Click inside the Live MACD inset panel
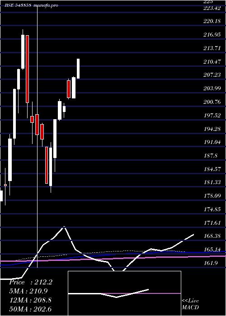Image resolution: width=226 pixels, height=316 pixels. tap(124, 293)
